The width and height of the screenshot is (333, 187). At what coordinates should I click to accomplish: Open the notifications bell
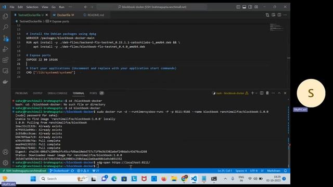pyautogui.click(x=286, y=171)
